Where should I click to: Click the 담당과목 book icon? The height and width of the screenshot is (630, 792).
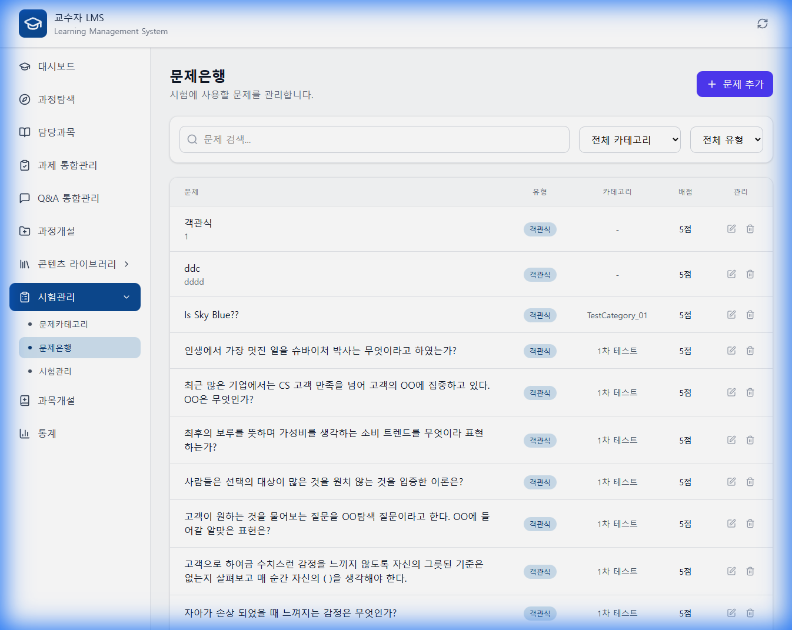[24, 132]
